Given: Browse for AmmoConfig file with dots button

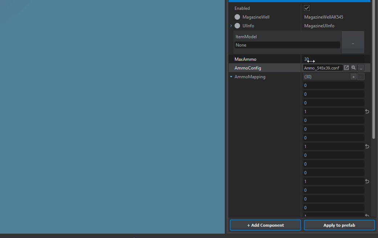Looking at the screenshot, I should tap(361, 68).
